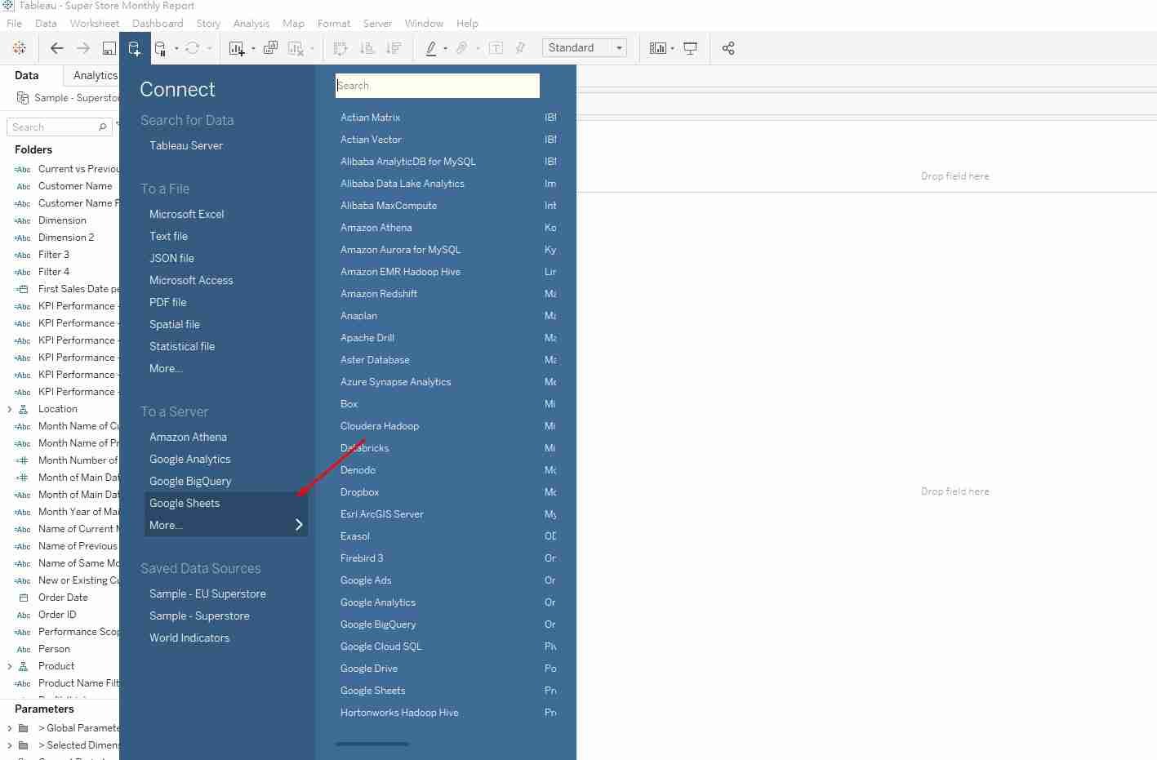Screen dimensions: 1157x760
Task: Click the Undo back arrow
Action: pos(56,48)
